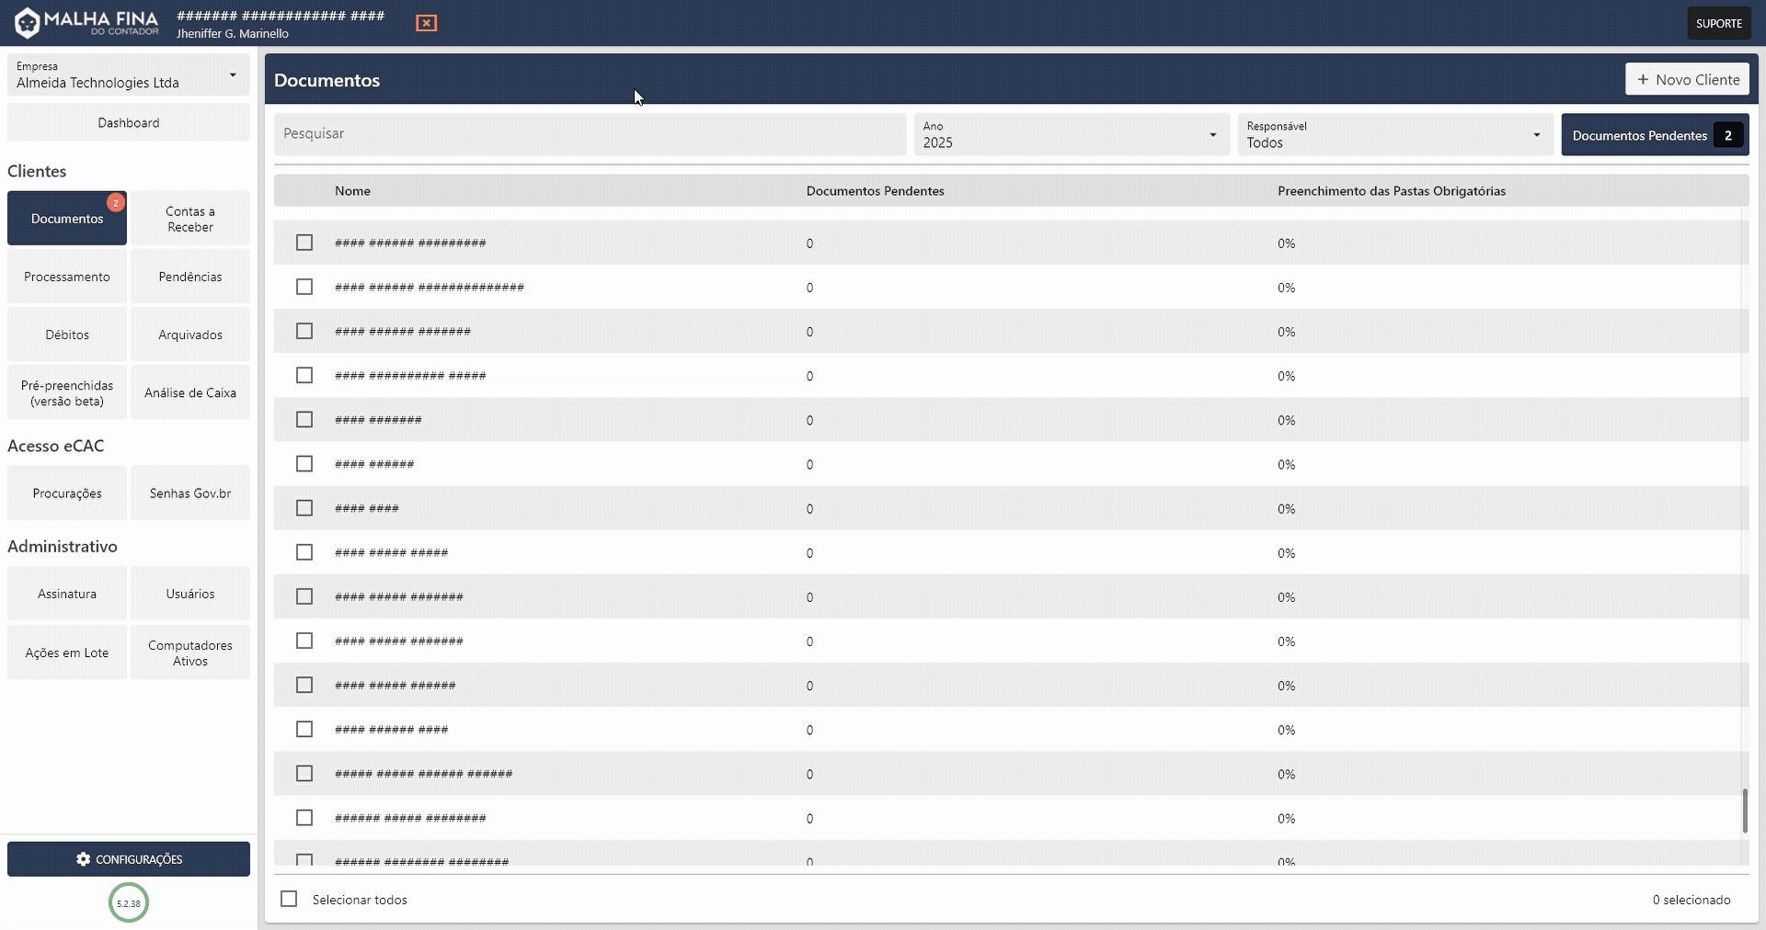Screen dimensions: 1766x930
Task: Expand the Ano dropdown showing 2025
Action: point(1210,134)
